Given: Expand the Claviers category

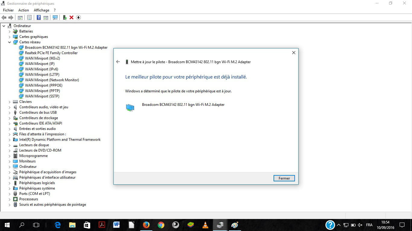Looking at the screenshot, I should coord(10,102).
